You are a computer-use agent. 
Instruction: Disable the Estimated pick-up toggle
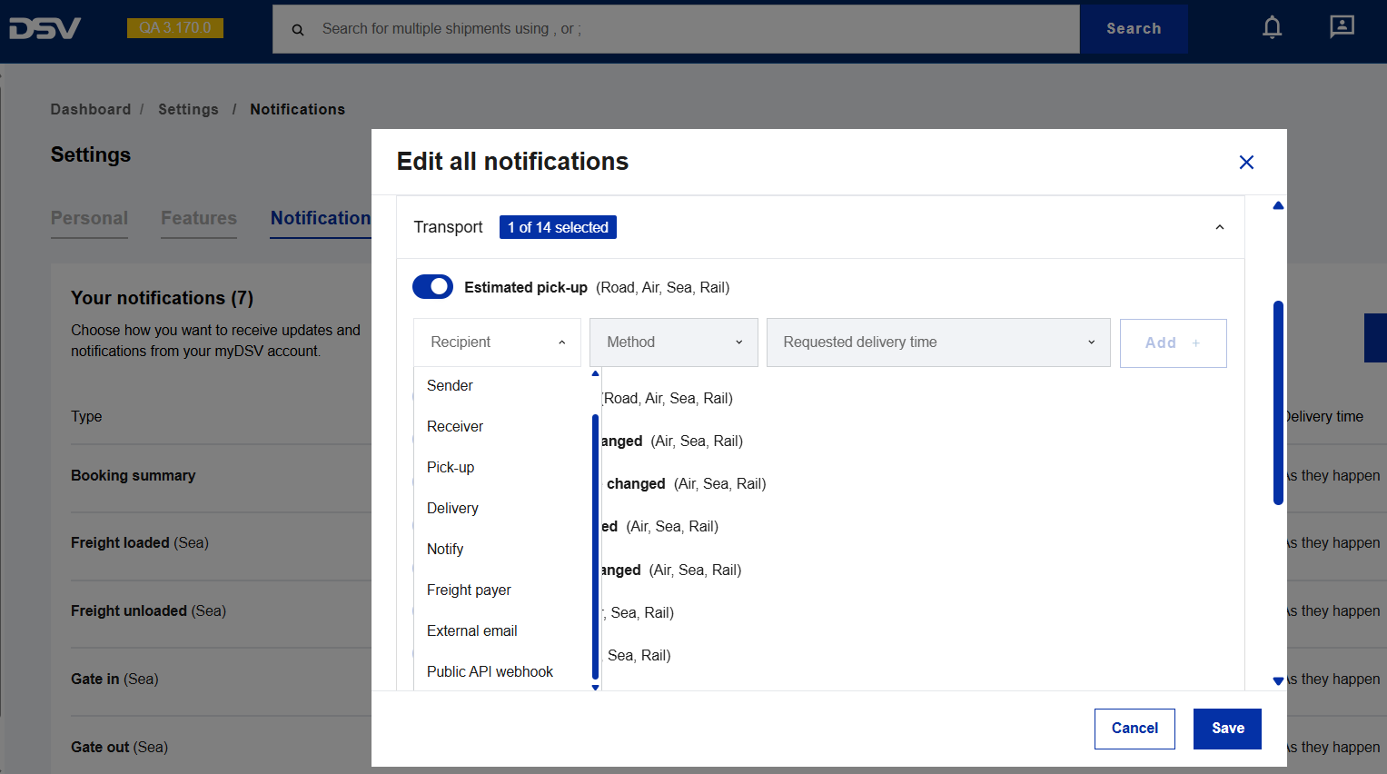432,287
